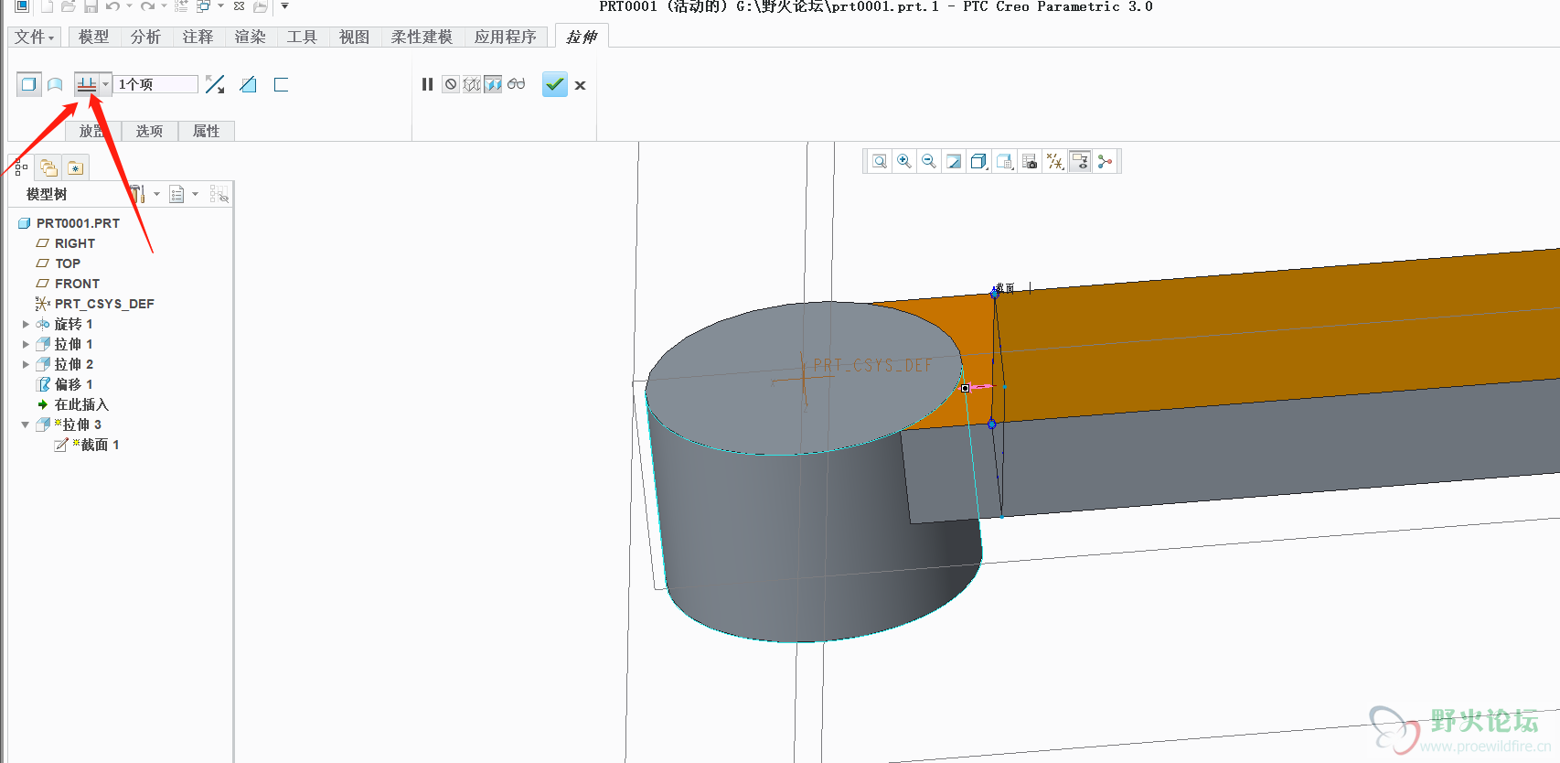Switch to the 注释 ribbon tab

pos(198,37)
